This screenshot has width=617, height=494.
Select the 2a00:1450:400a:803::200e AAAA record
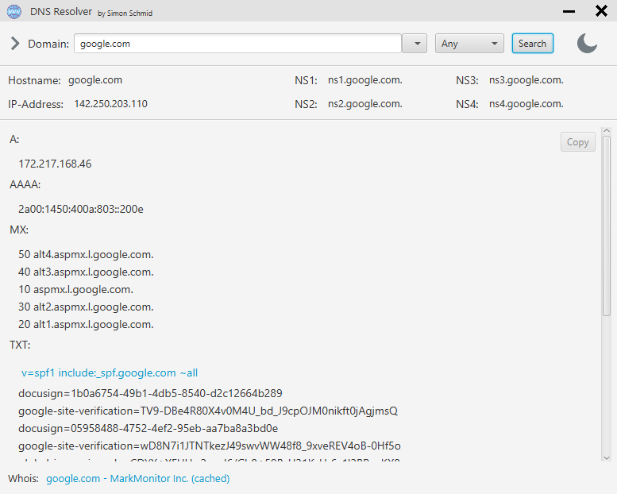[x=80, y=209]
